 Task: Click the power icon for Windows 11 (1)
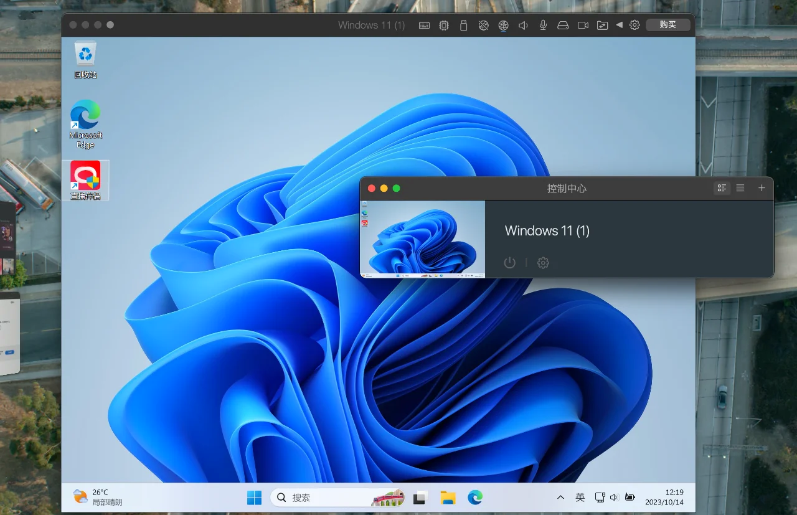point(510,263)
